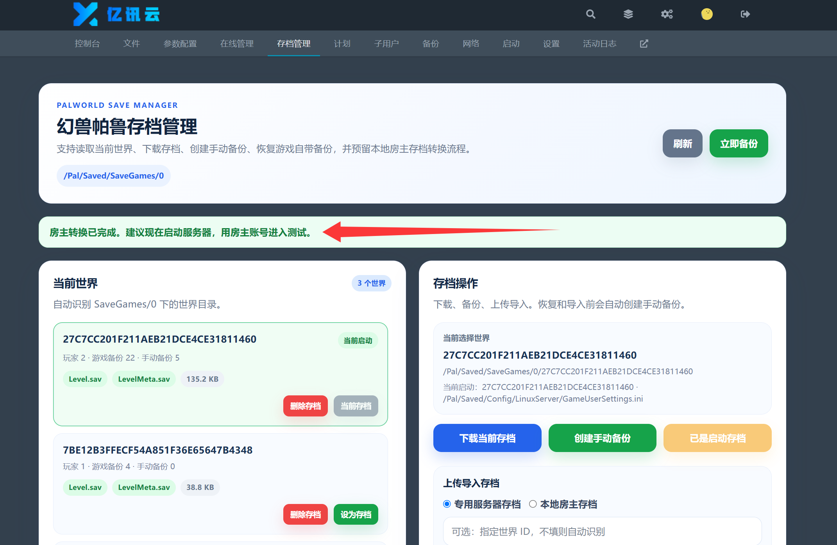Click Level.sav tag in 7BE12B3F card
837x545 pixels.
(x=85, y=487)
